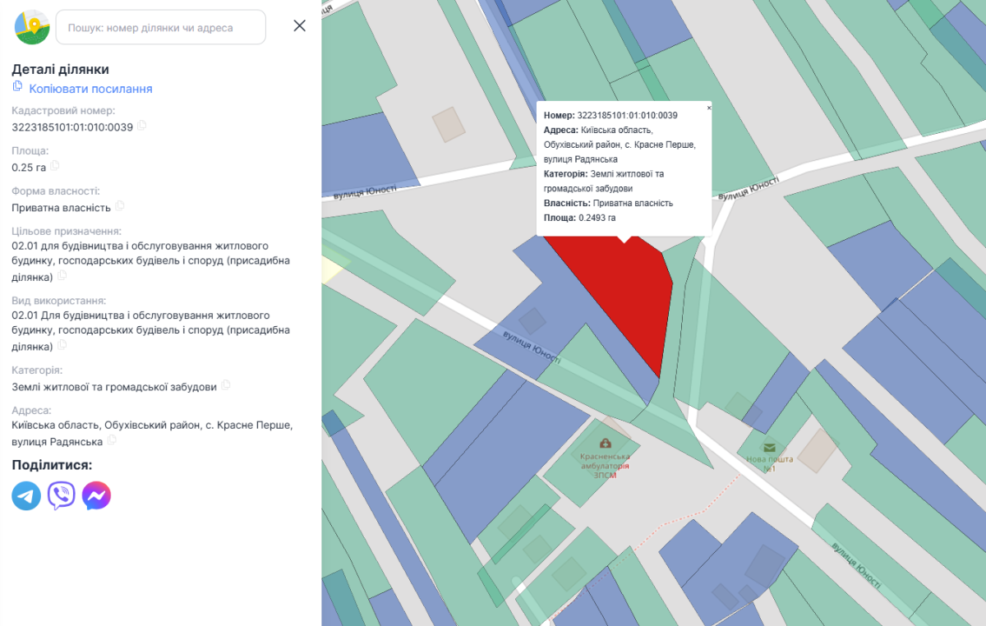Copy the 'Категорія' land category value
The height and width of the screenshot is (626, 986).
[x=226, y=385]
